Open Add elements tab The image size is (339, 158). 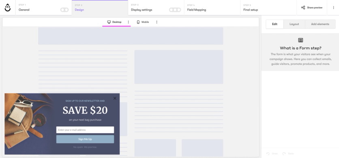pyautogui.click(x=320, y=24)
